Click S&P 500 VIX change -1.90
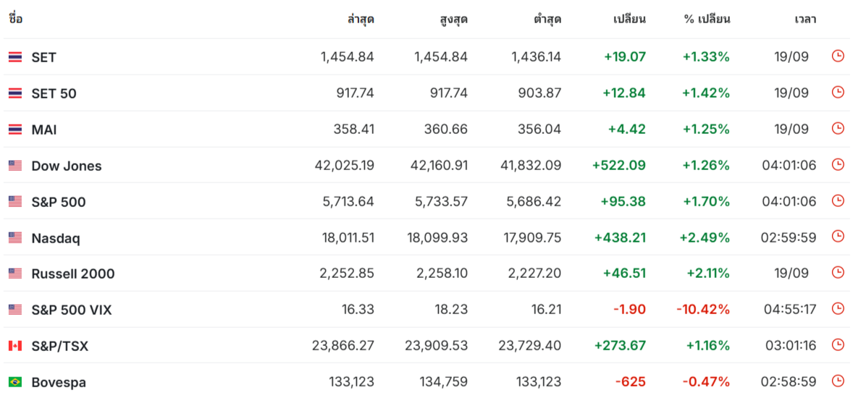The width and height of the screenshot is (853, 393). pyautogui.click(x=629, y=309)
